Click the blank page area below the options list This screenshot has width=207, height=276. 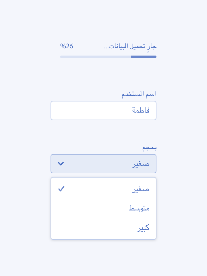point(103,257)
